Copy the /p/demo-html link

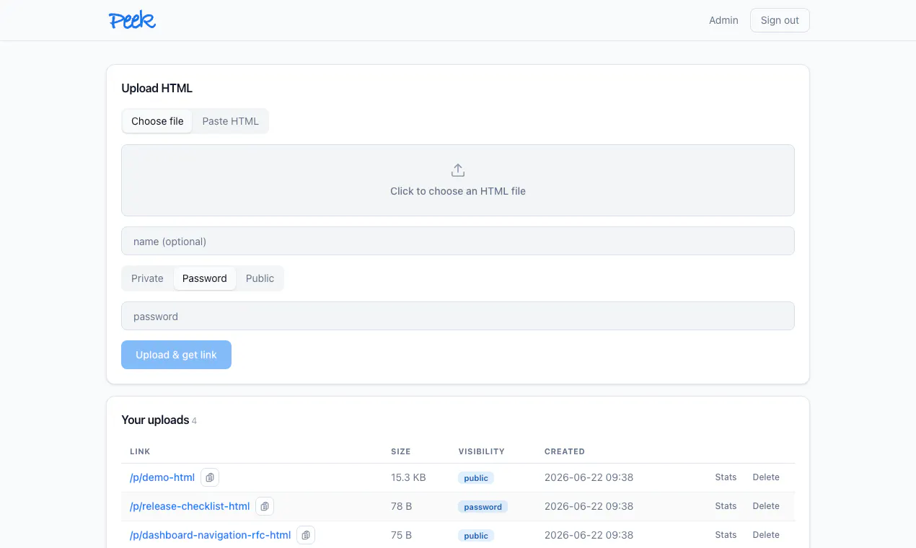(210, 477)
